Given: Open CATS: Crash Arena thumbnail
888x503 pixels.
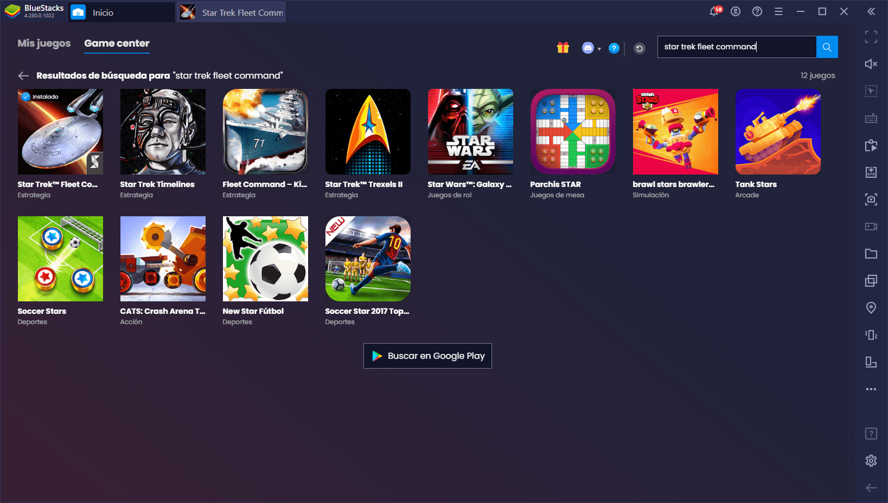Looking at the screenshot, I should tap(163, 259).
